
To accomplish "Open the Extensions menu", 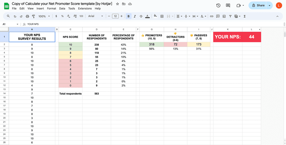I will point(85,8).
